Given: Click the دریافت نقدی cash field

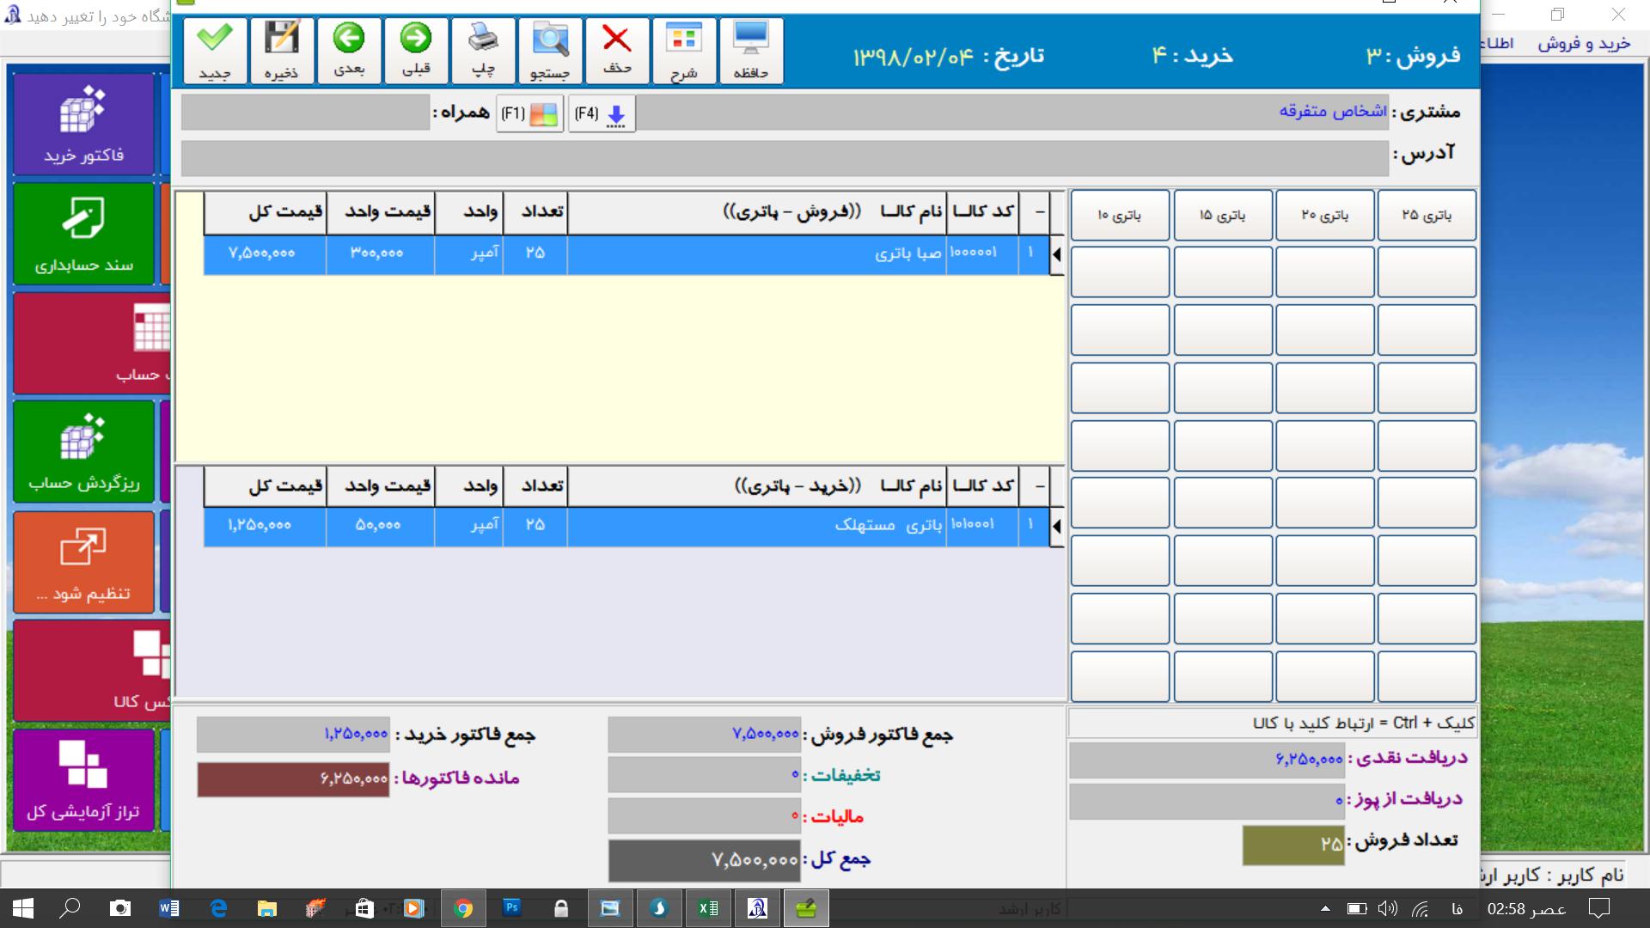Looking at the screenshot, I should click(x=1207, y=760).
